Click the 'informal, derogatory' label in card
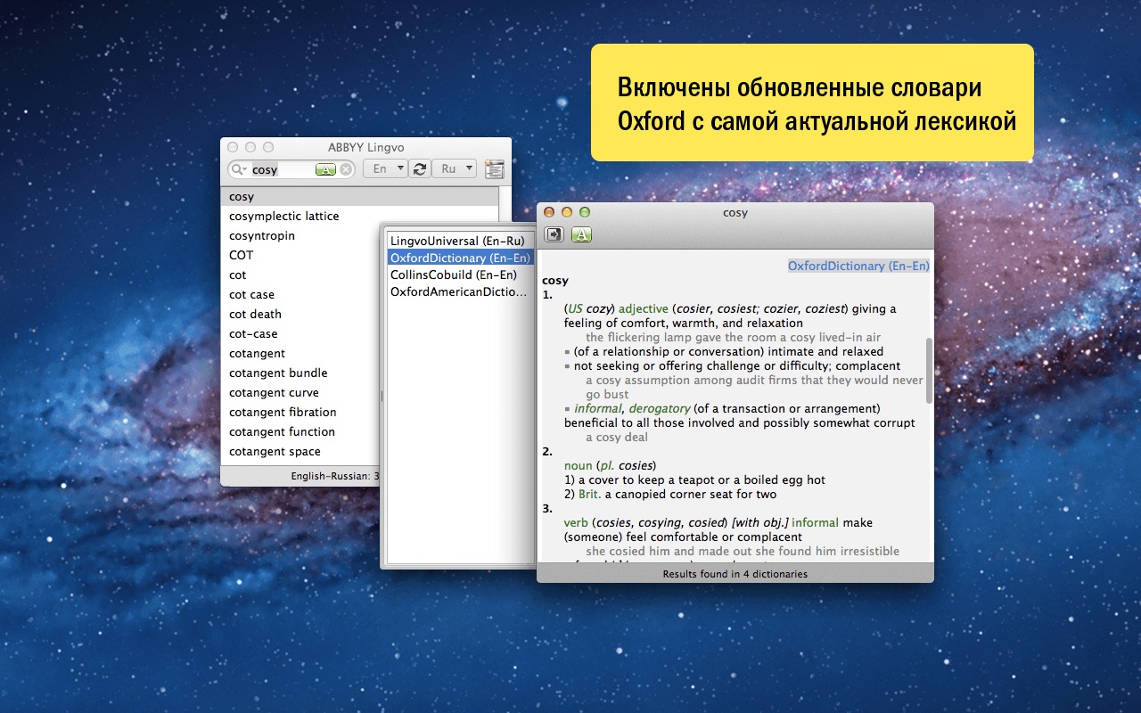The height and width of the screenshot is (713, 1141). click(x=632, y=408)
